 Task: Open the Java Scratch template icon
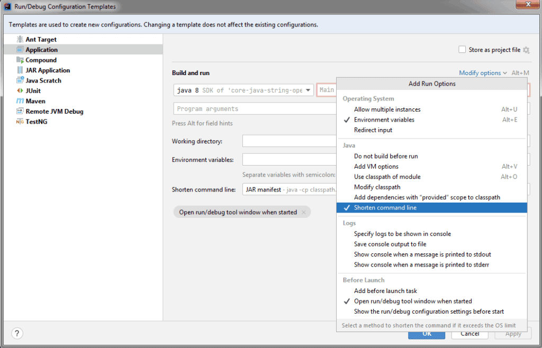click(x=19, y=80)
